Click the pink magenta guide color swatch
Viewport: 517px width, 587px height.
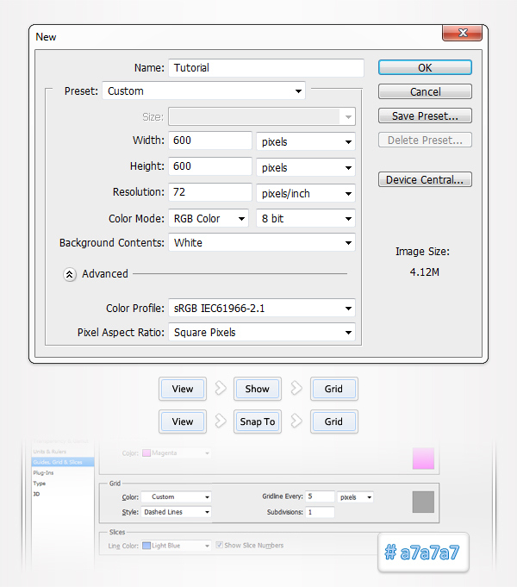(x=423, y=458)
